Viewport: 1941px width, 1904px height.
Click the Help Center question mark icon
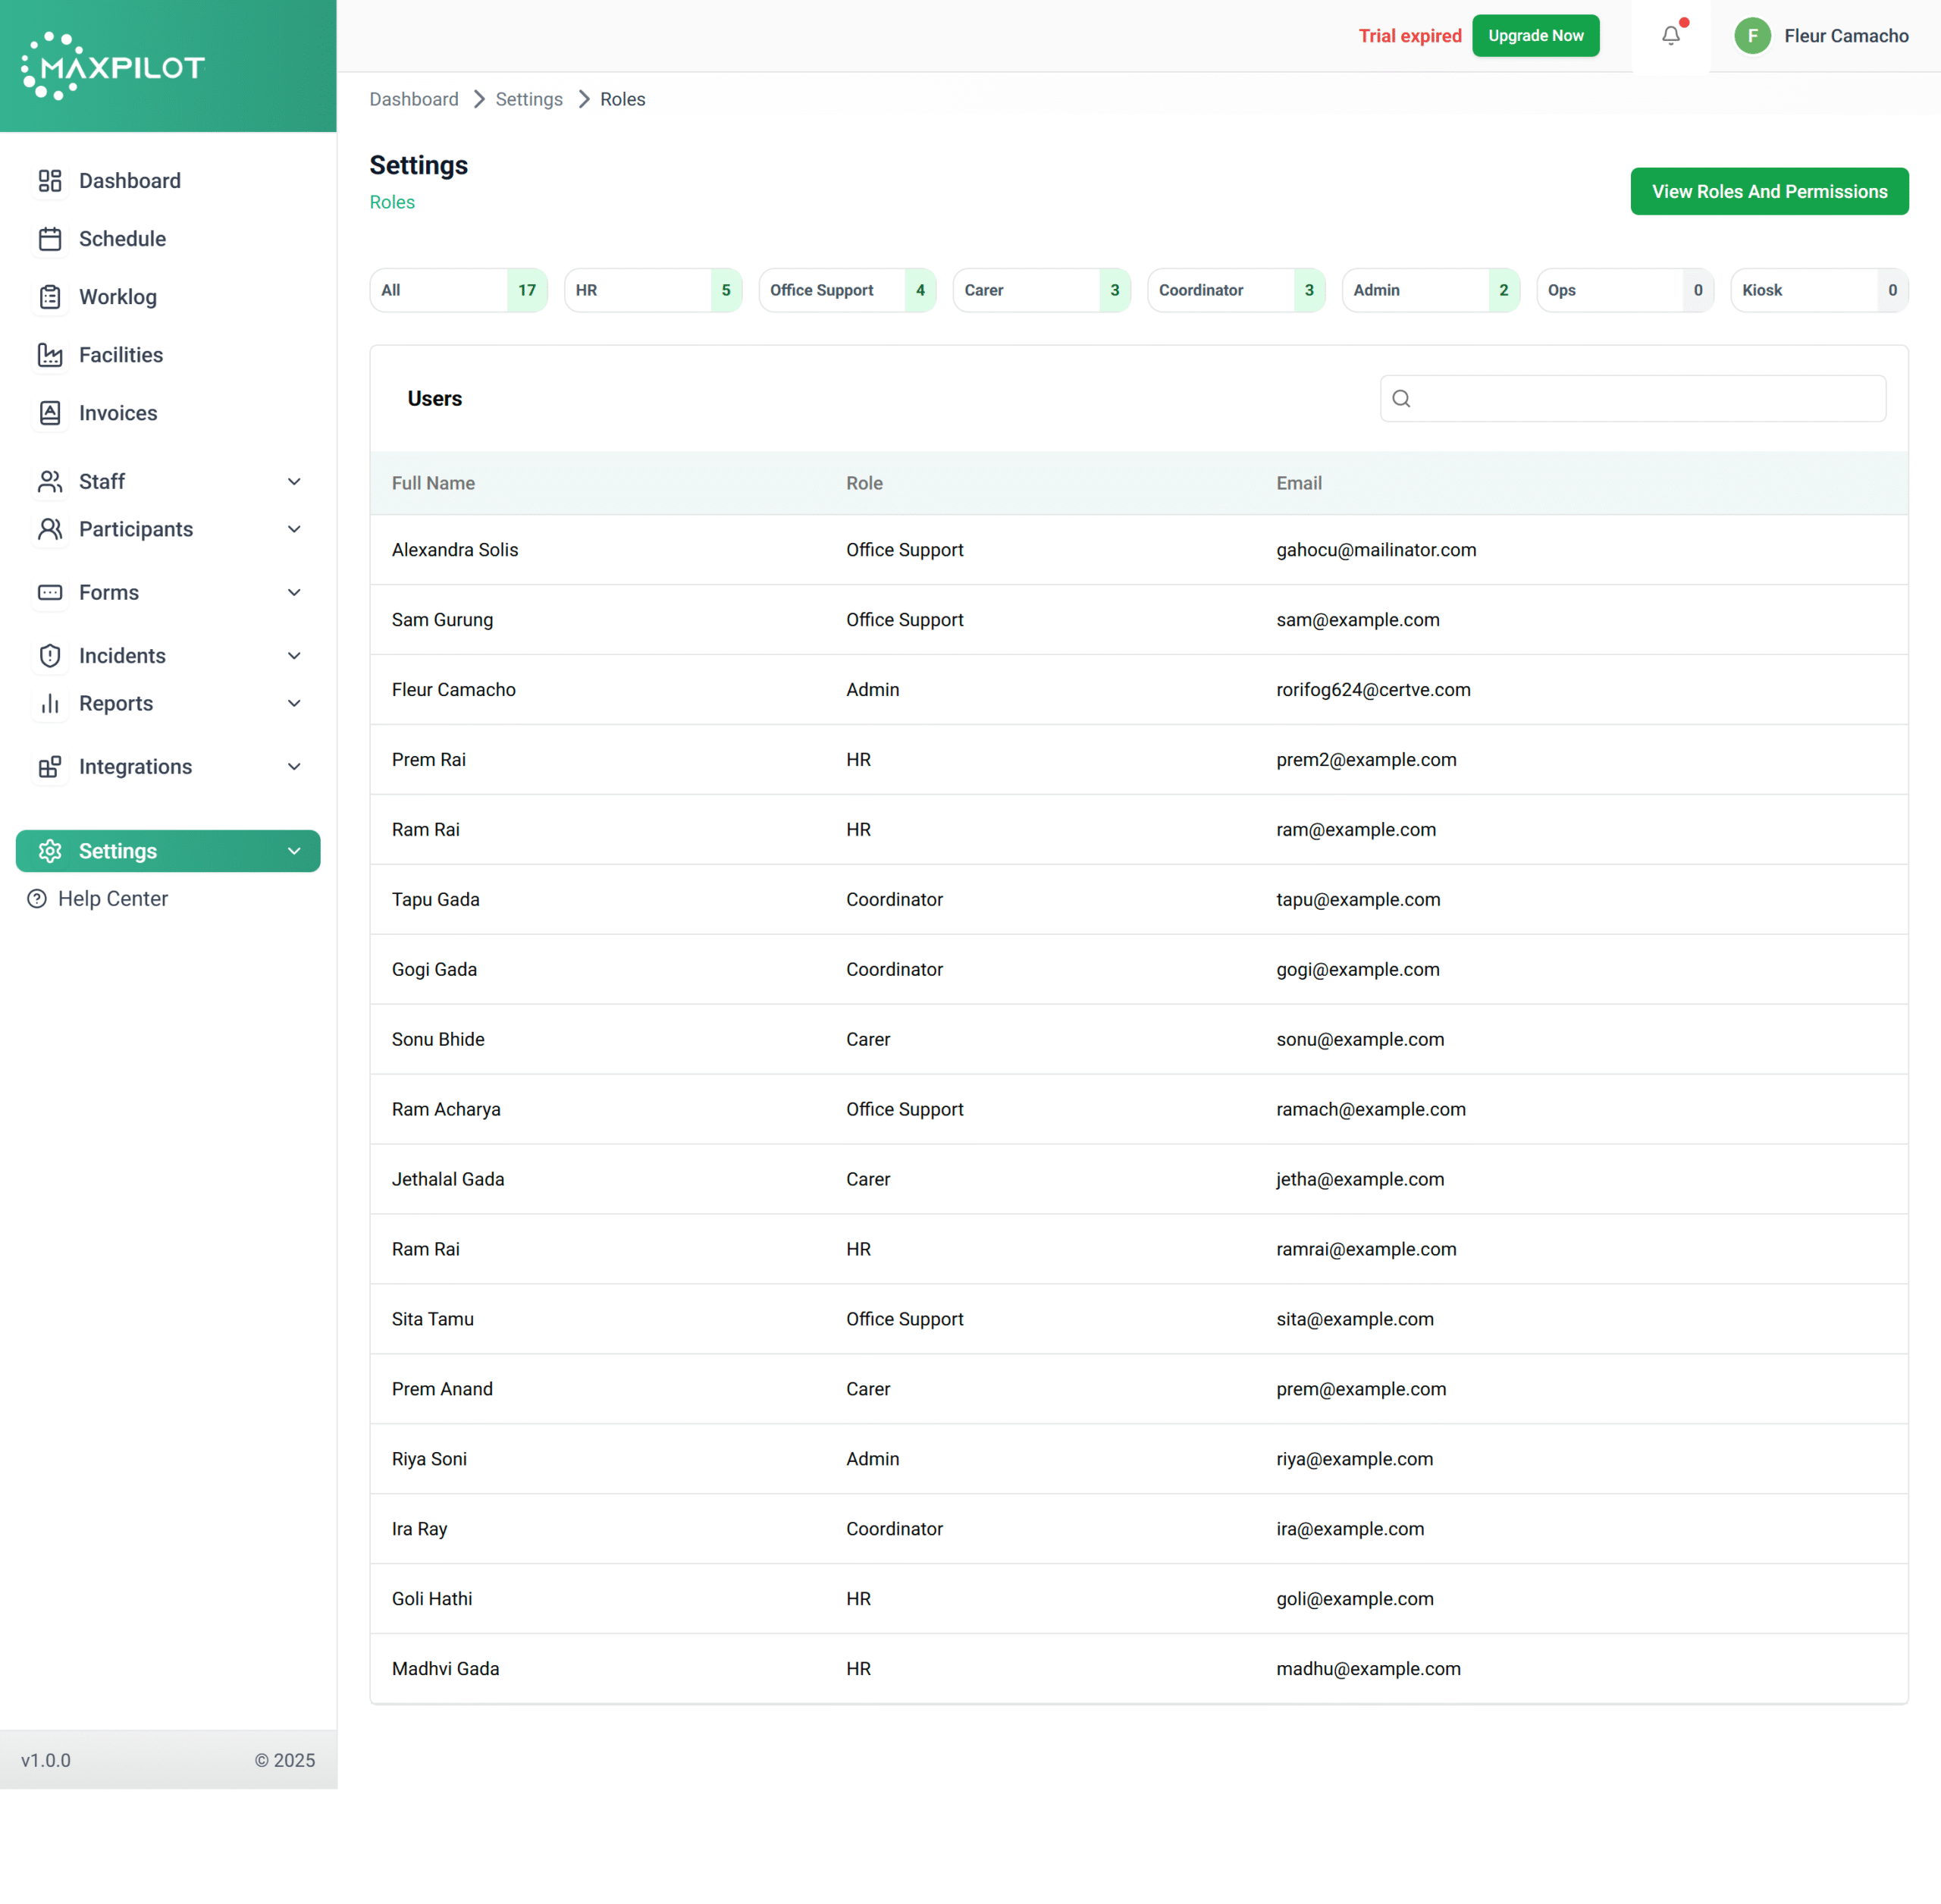(37, 899)
